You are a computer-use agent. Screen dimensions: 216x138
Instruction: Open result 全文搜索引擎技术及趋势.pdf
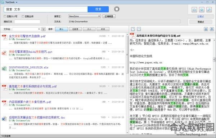click(27, 36)
